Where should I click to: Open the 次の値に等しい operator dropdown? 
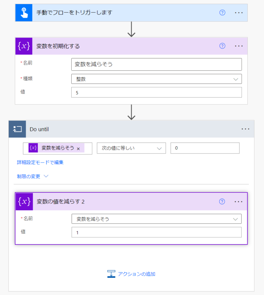click(131, 148)
